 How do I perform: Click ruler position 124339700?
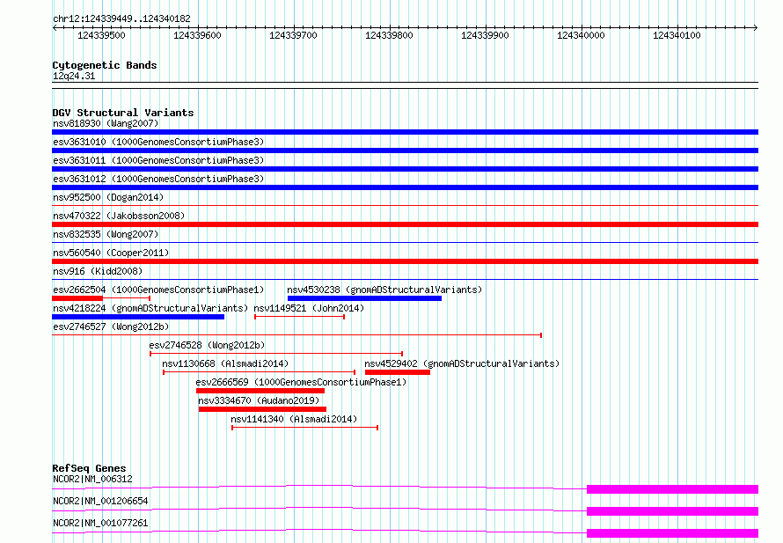tap(293, 35)
